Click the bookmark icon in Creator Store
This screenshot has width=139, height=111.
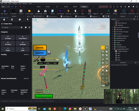[26, 27]
